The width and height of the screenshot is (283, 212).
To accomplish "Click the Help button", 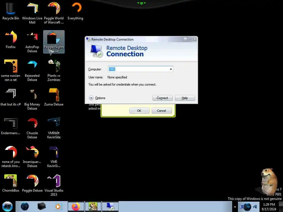I will 185,98.
